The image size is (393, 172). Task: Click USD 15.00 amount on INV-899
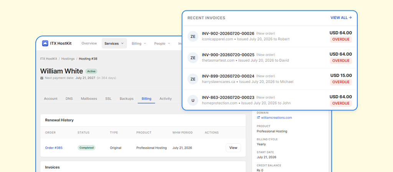[341, 75]
